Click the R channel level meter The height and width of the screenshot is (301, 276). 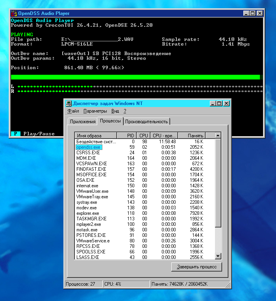[x=140, y=91]
